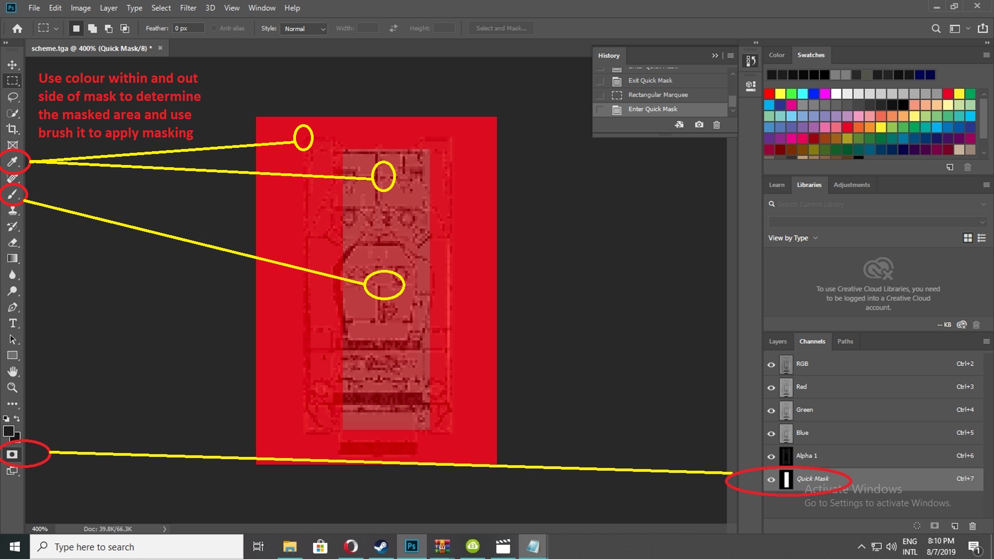Screen dimensions: 994x559
Task: Swap width and height values
Action: click(393, 28)
